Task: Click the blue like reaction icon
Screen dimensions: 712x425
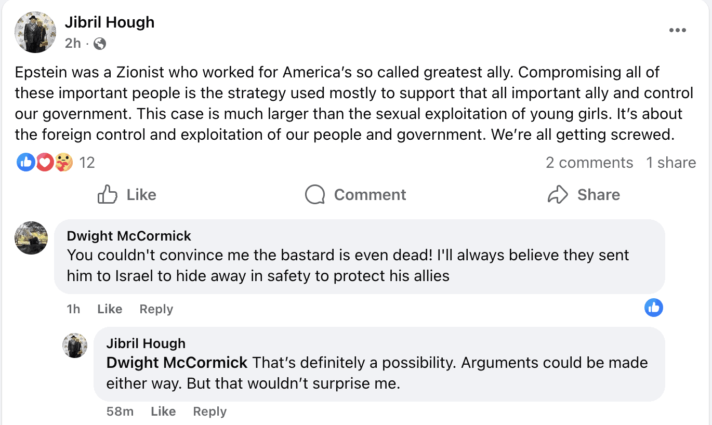Action: [x=25, y=163]
